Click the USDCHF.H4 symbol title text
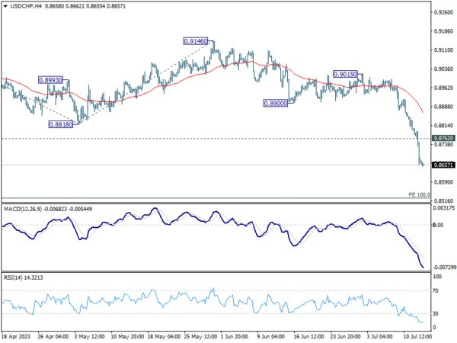 26,6
